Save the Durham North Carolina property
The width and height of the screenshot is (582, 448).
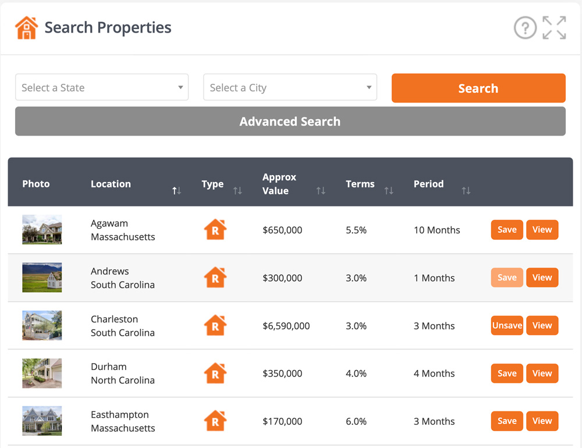click(507, 374)
